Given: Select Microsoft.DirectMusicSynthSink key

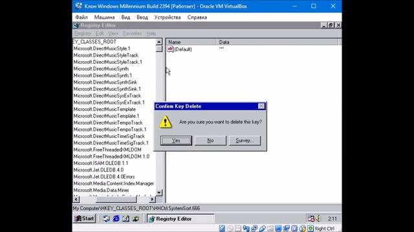Looking at the screenshot, I should 105,82.
